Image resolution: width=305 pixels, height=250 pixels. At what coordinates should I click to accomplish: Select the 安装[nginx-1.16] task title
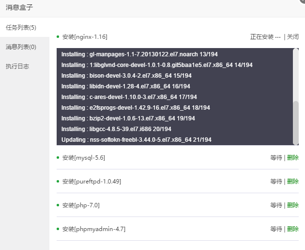[x=85, y=37]
